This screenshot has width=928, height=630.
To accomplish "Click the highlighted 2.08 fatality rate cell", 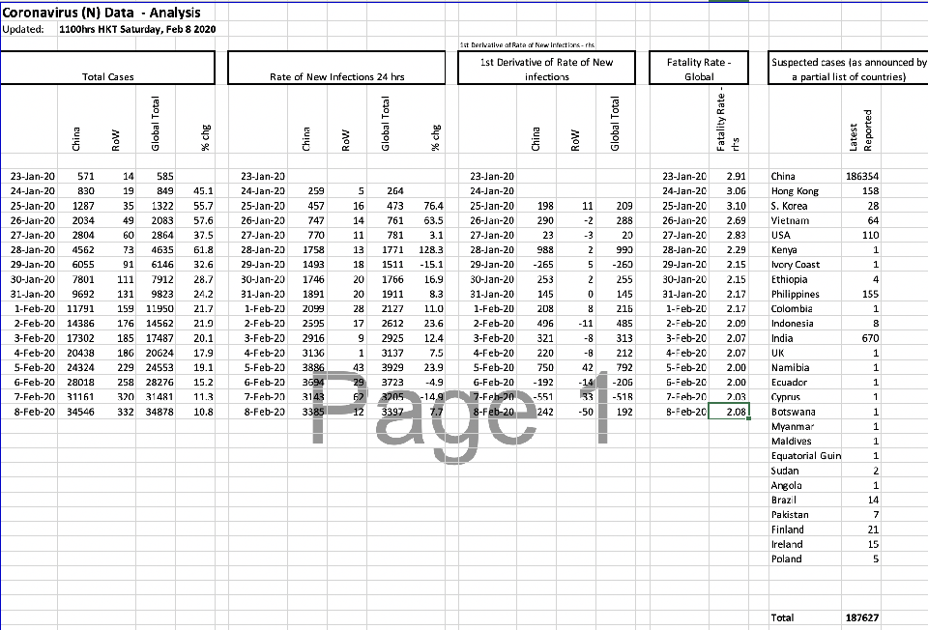I will [x=730, y=412].
